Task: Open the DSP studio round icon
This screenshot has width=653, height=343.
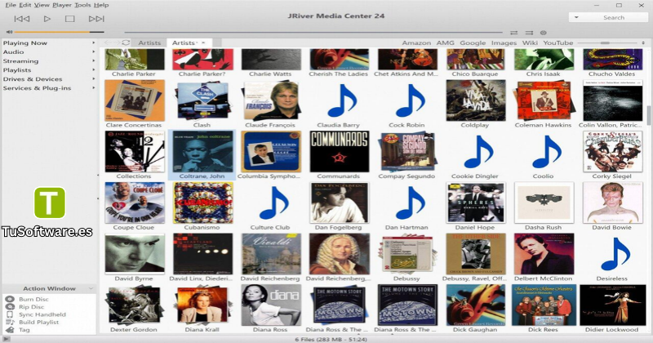Action: (543, 33)
